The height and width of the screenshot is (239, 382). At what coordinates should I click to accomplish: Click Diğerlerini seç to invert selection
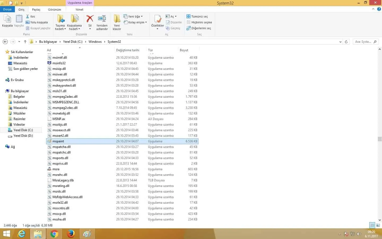click(x=199, y=28)
